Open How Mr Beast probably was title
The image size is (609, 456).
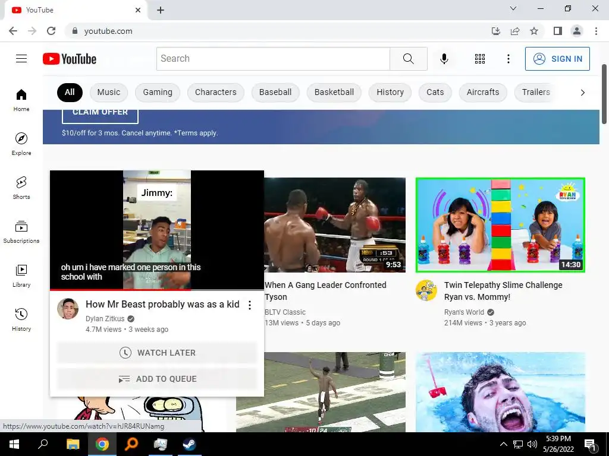162,305
